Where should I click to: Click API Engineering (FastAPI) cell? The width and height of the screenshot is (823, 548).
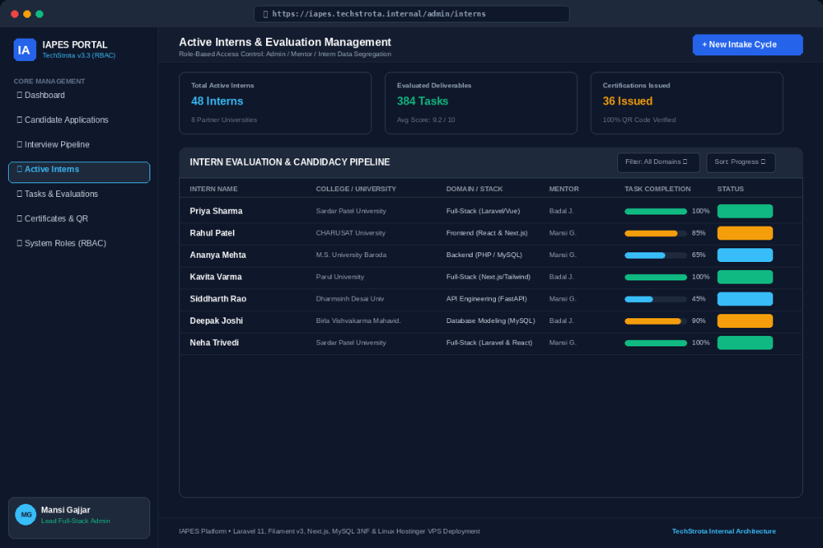point(486,299)
